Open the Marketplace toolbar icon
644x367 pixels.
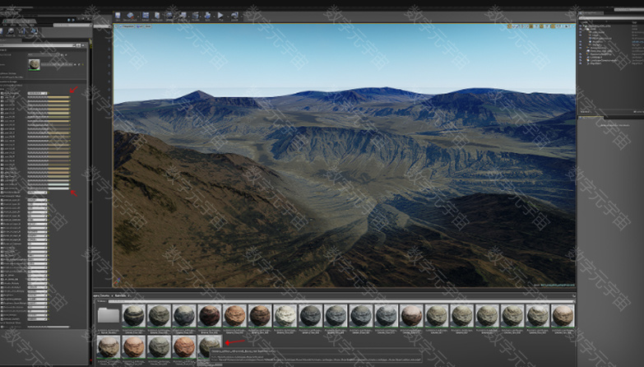[157, 16]
